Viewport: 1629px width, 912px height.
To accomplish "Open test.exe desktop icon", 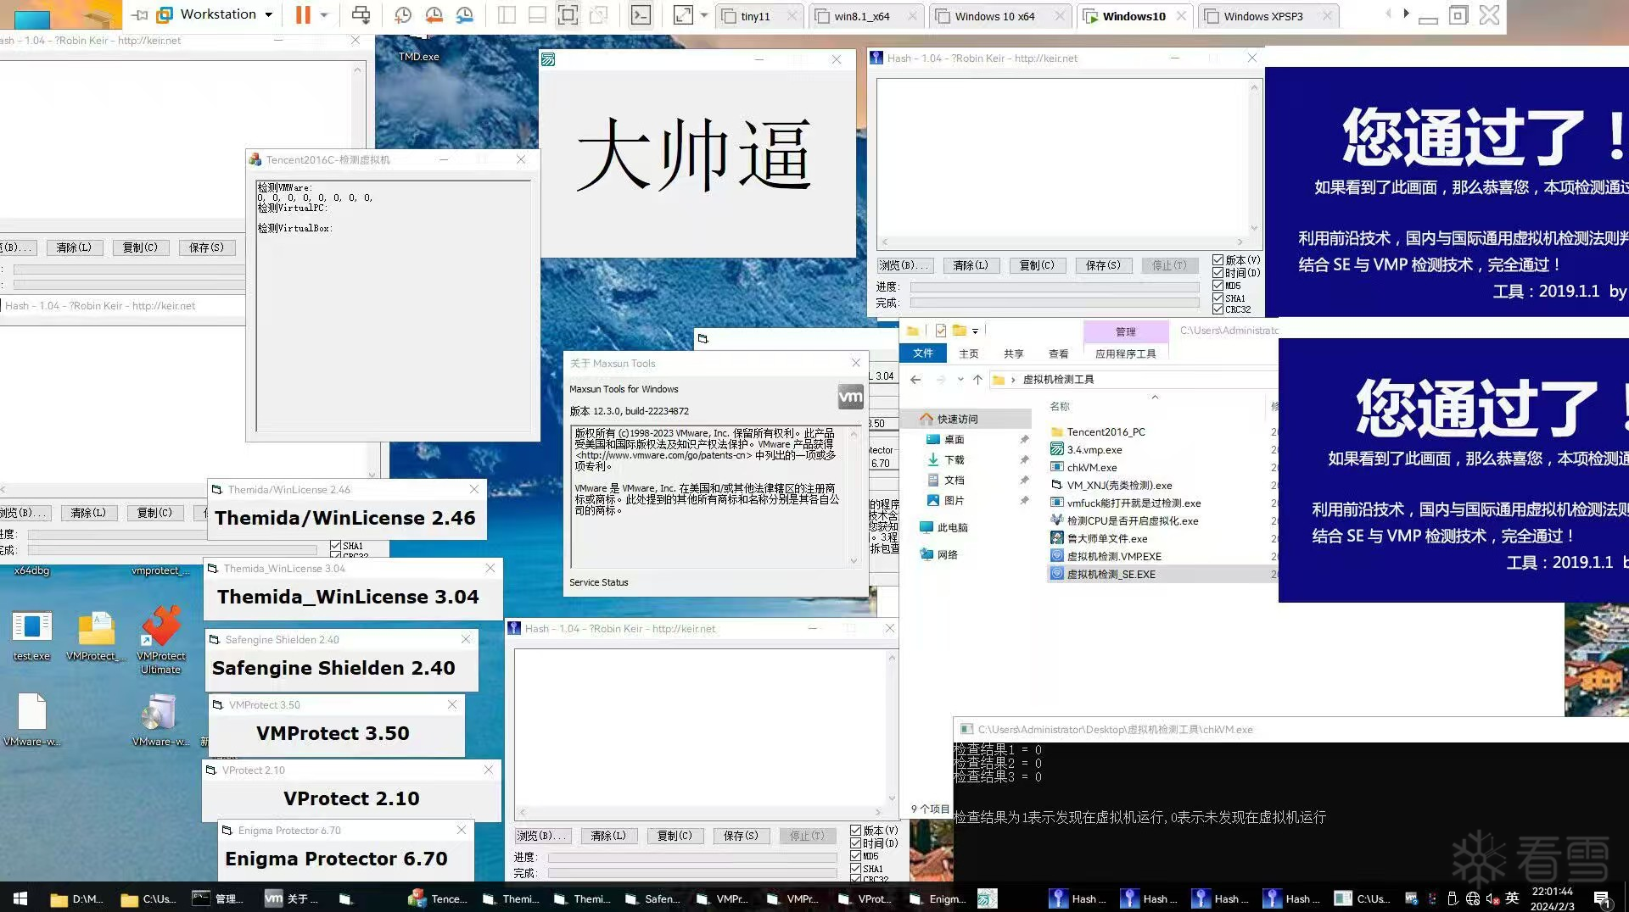I will click(31, 636).
